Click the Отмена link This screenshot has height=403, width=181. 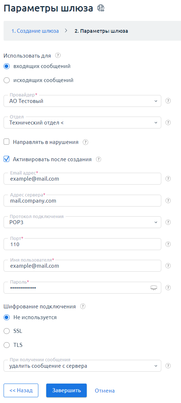pos(105,391)
